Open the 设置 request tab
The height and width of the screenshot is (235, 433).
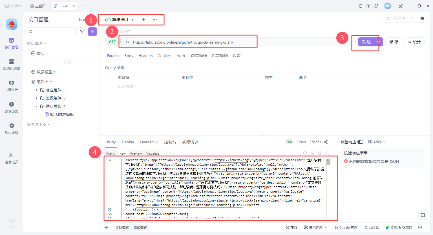[x=237, y=56]
